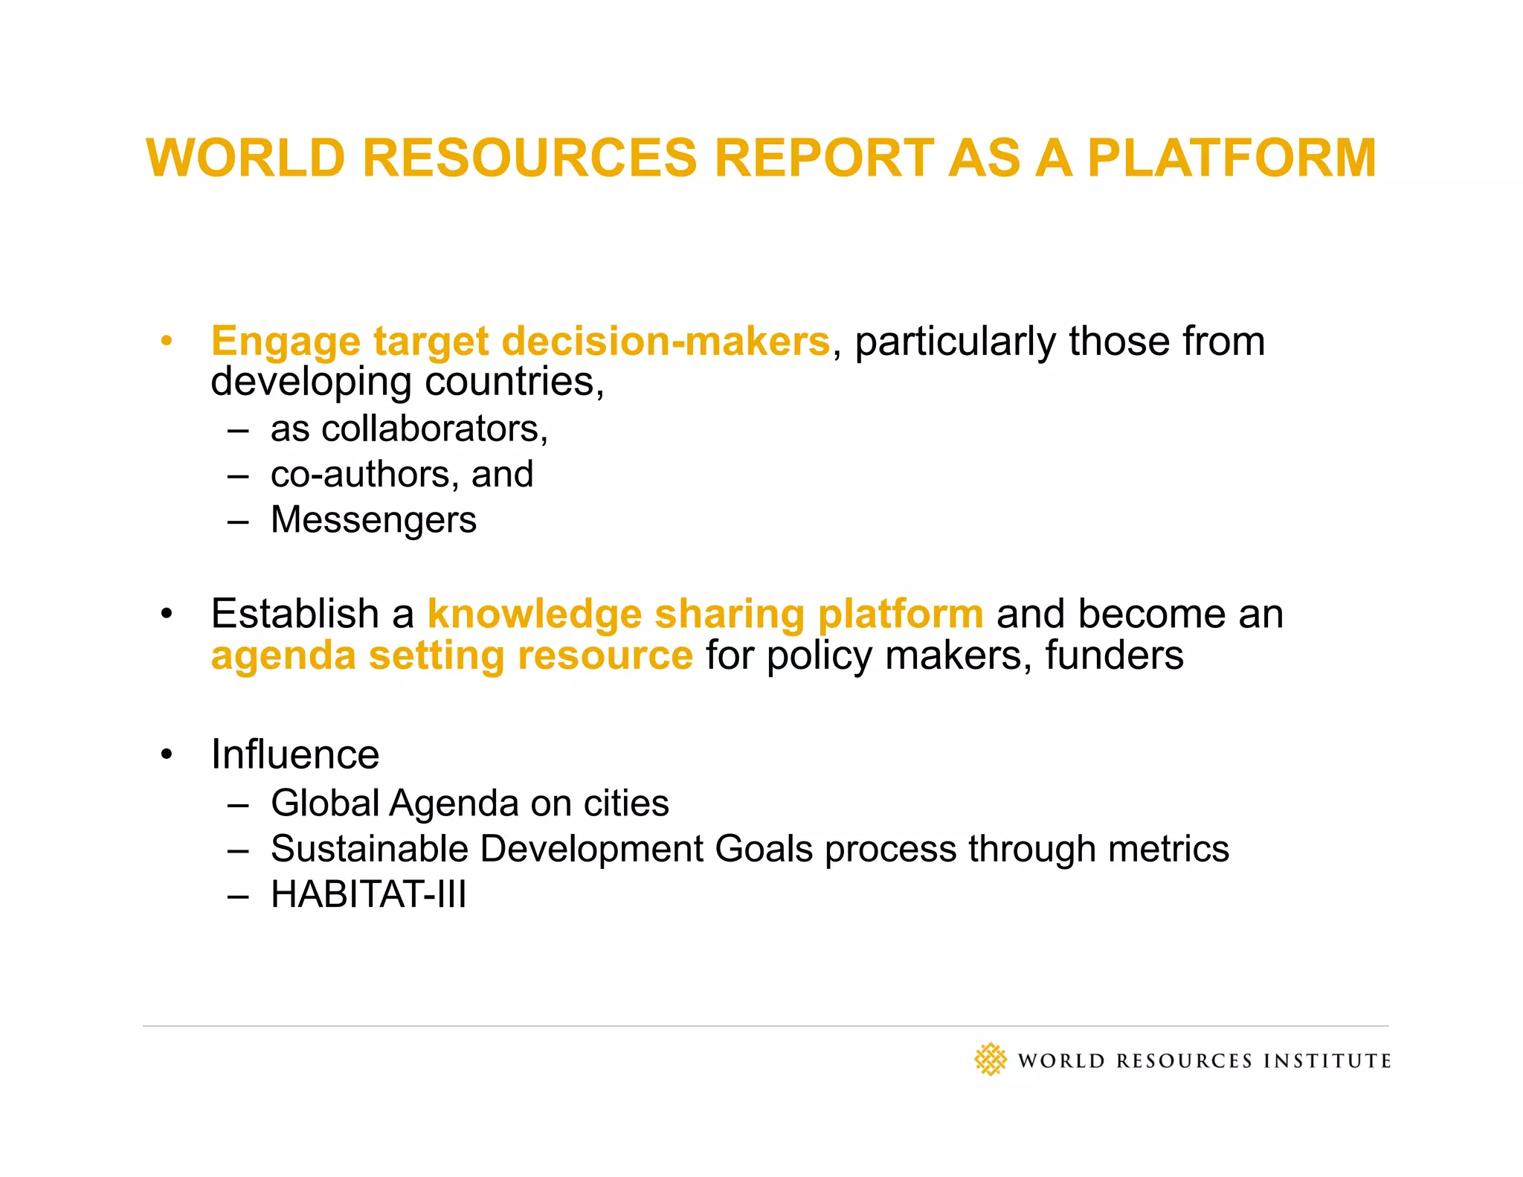
Task: Click Sustainable Development Goals process line
Action: 749,849
